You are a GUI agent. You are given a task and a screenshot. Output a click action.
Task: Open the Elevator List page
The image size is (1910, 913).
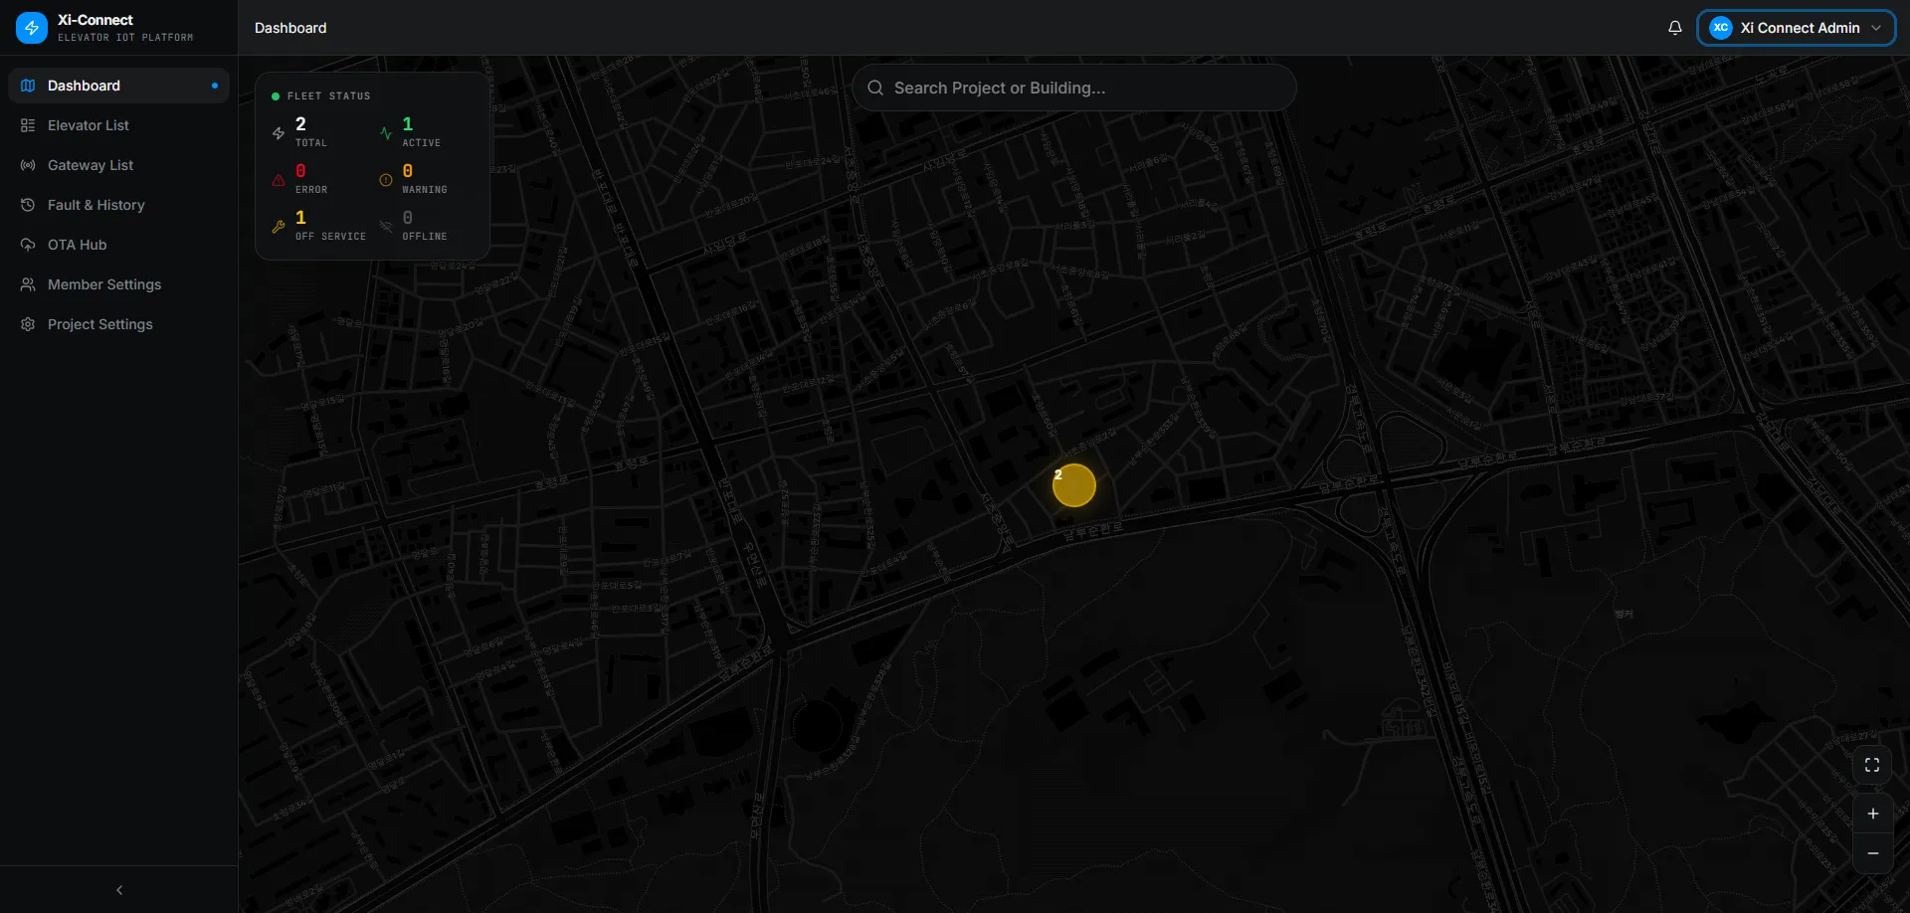tap(89, 125)
